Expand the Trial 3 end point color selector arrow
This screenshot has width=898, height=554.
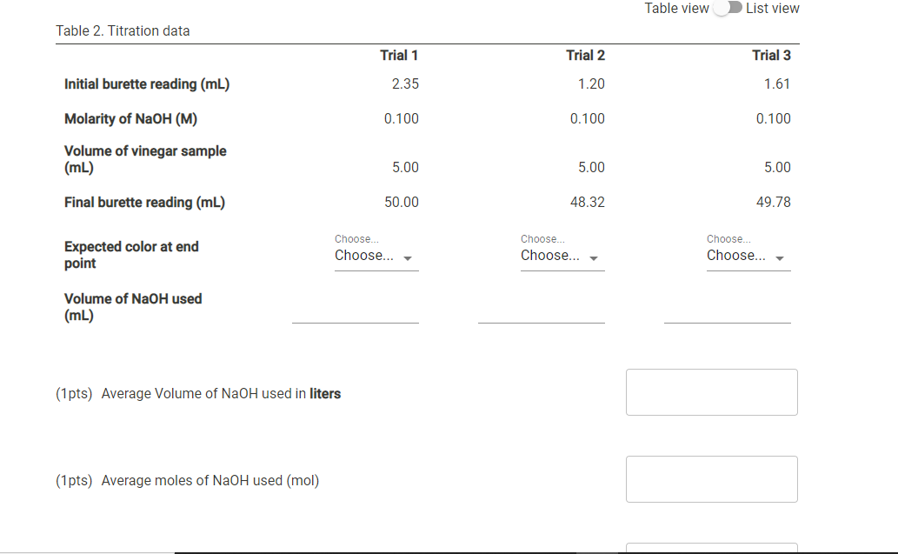[x=779, y=257]
